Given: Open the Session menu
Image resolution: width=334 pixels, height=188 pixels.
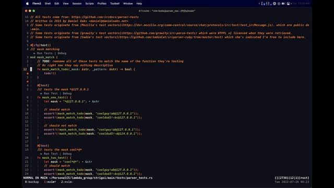Looking at the screenshot, I should pos(77,4).
